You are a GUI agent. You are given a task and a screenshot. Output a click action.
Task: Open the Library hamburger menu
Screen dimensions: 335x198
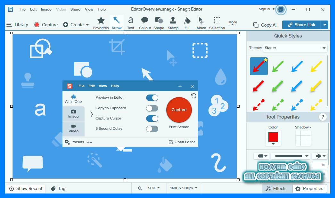click(9, 25)
